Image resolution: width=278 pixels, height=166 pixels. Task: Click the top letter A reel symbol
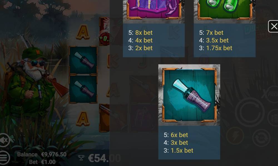[83, 32]
